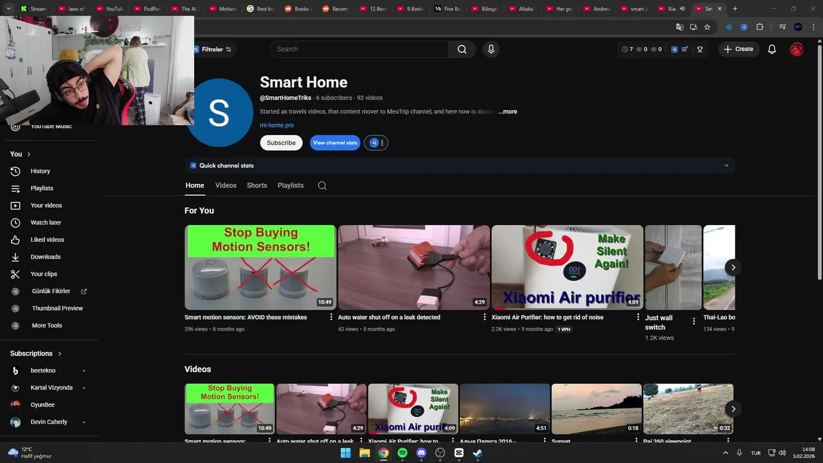Open Spotify from the taskbar
Image resolution: width=823 pixels, height=463 pixels.
(402, 453)
